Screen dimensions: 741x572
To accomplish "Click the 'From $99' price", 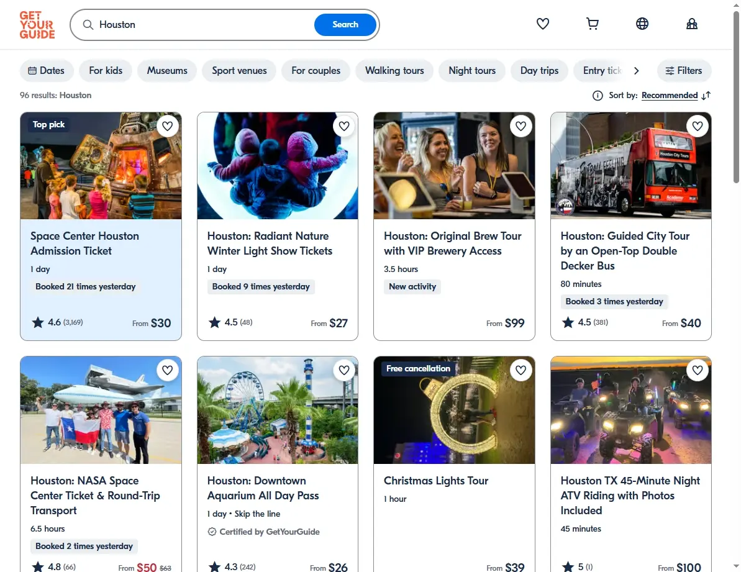I will 505,323.
